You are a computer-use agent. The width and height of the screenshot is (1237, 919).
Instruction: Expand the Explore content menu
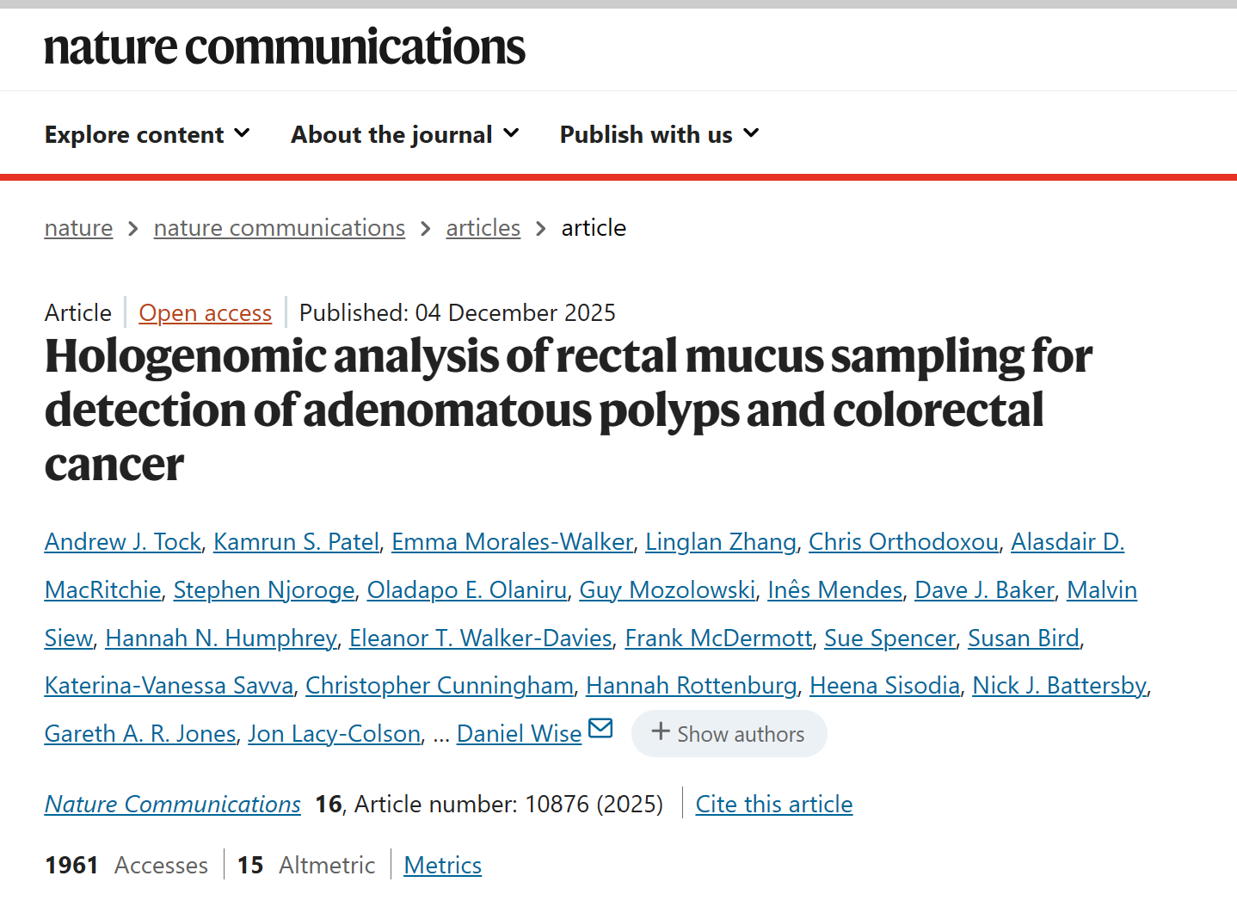[147, 134]
